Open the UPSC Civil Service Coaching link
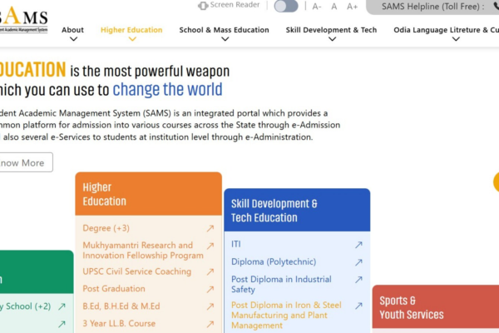 (137, 271)
